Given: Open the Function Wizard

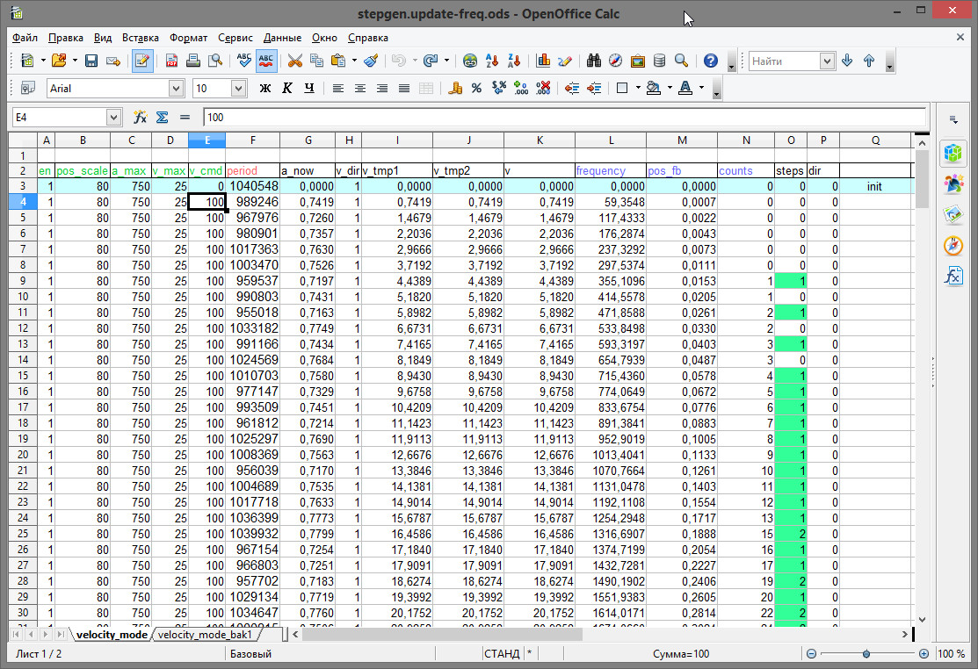Looking at the screenshot, I should pos(140,117).
